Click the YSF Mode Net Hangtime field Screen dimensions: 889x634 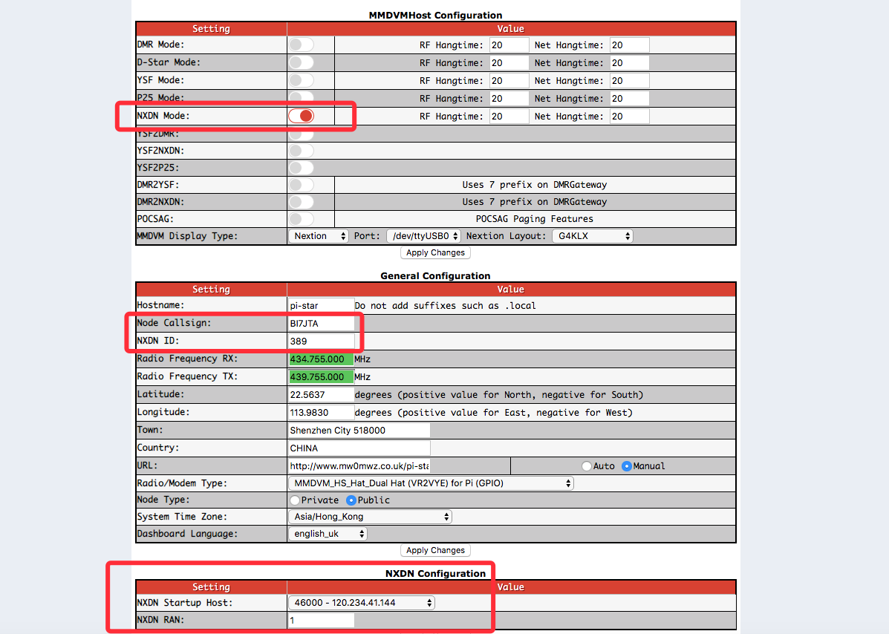(x=629, y=81)
